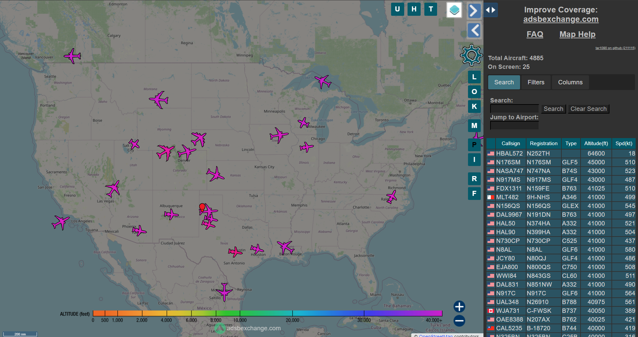
Task: Switch to the Columns tab
Action: point(570,82)
